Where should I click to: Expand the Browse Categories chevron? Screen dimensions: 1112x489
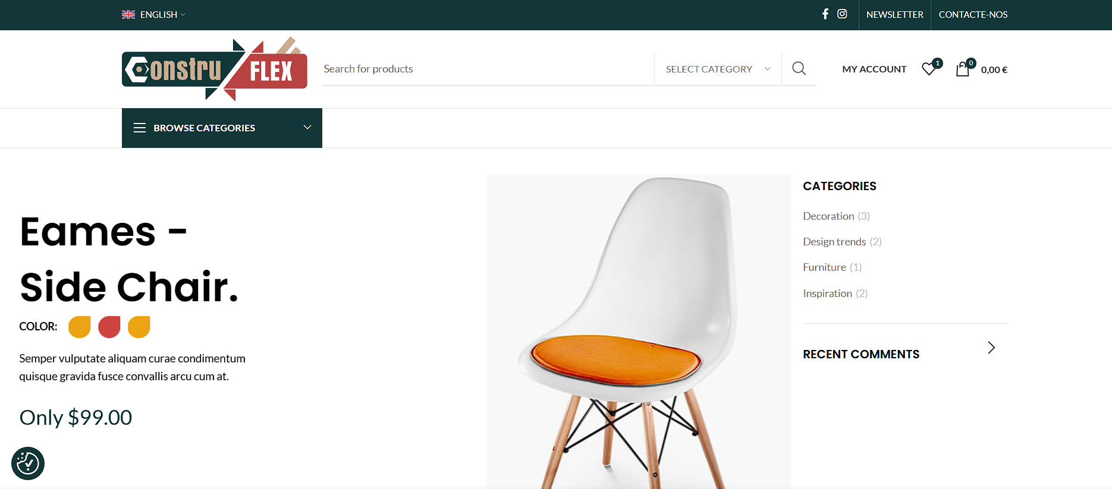[307, 127]
